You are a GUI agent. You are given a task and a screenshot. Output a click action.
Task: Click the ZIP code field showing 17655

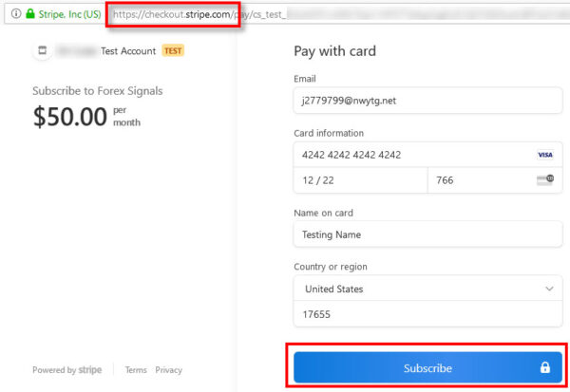tap(427, 313)
